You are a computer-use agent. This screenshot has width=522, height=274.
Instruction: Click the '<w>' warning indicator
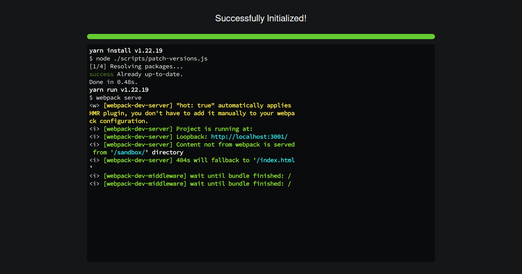click(x=94, y=105)
